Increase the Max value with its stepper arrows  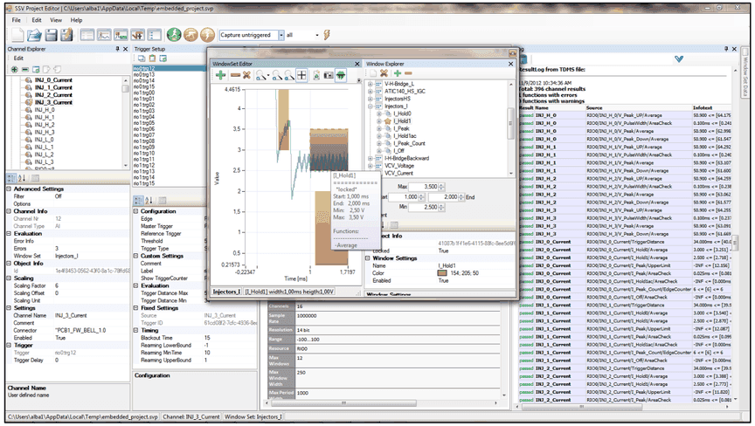441,185
